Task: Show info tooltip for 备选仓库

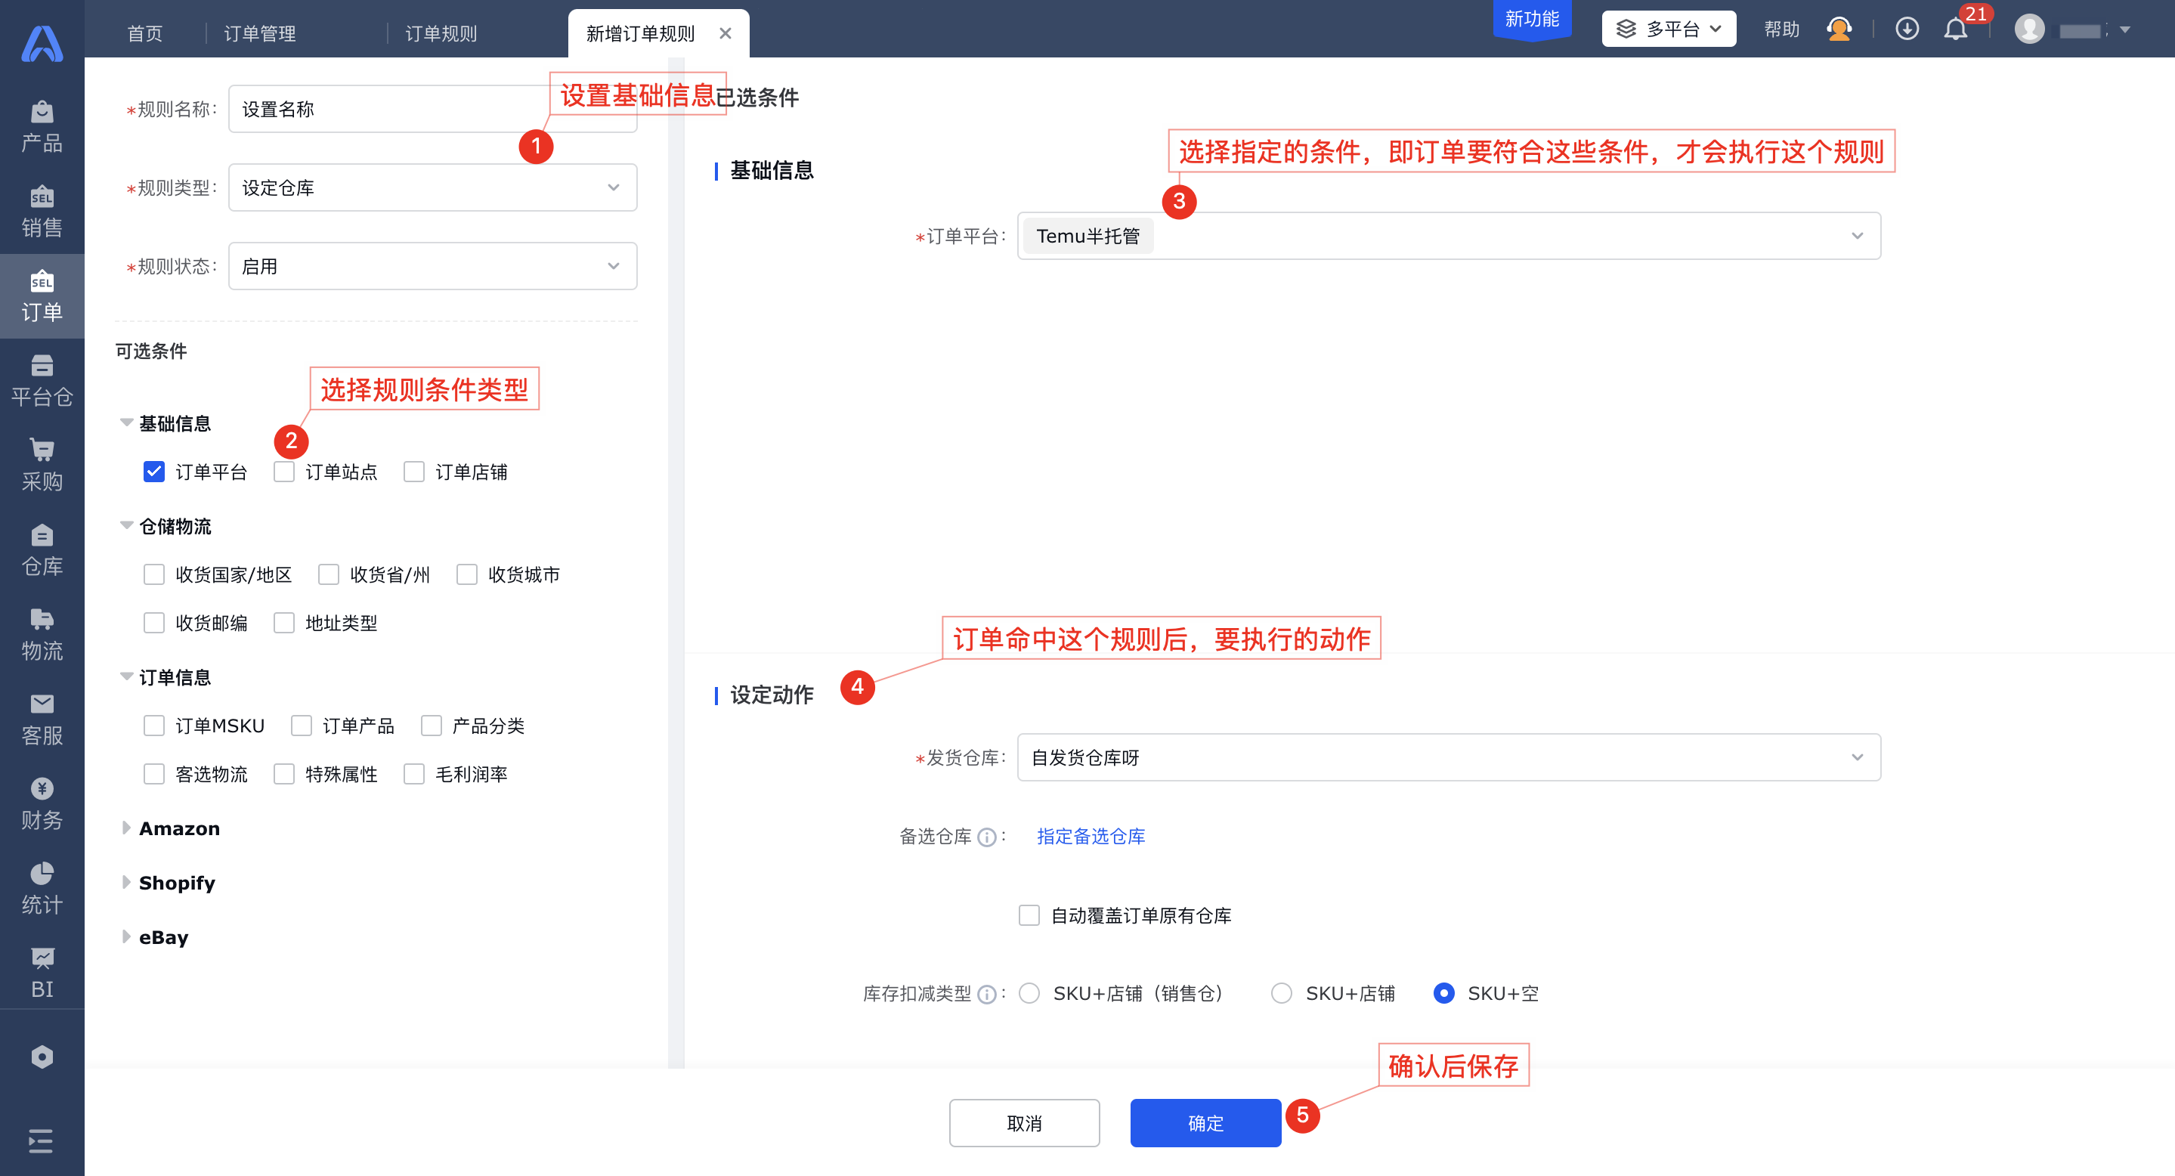Action: click(986, 837)
